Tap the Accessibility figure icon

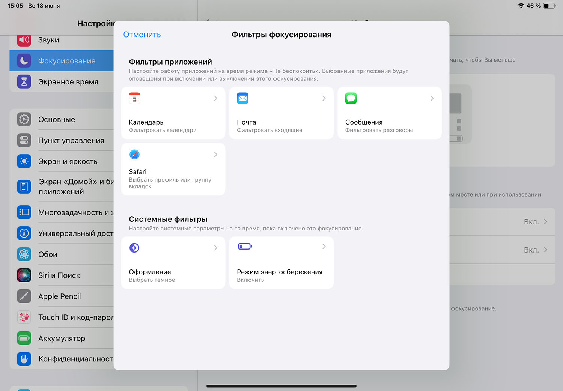click(x=24, y=233)
